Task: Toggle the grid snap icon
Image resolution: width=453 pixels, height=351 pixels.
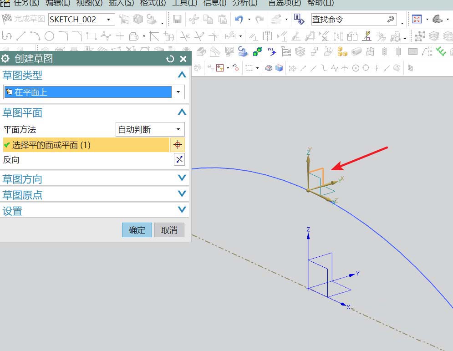Action: (410, 68)
